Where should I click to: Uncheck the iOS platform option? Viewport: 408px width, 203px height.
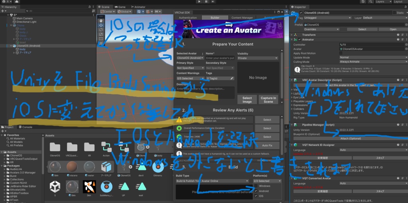point(256,196)
